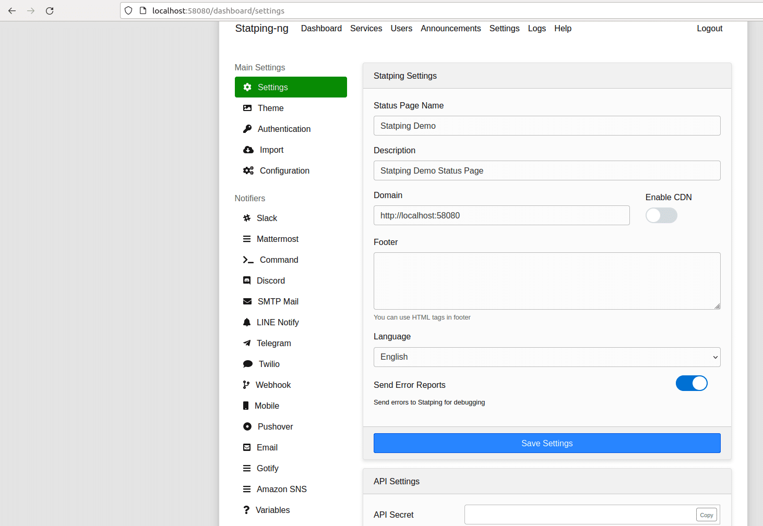Viewport: 763px width, 526px height.
Task: Reload the page in the browser
Action: (x=50, y=10)
